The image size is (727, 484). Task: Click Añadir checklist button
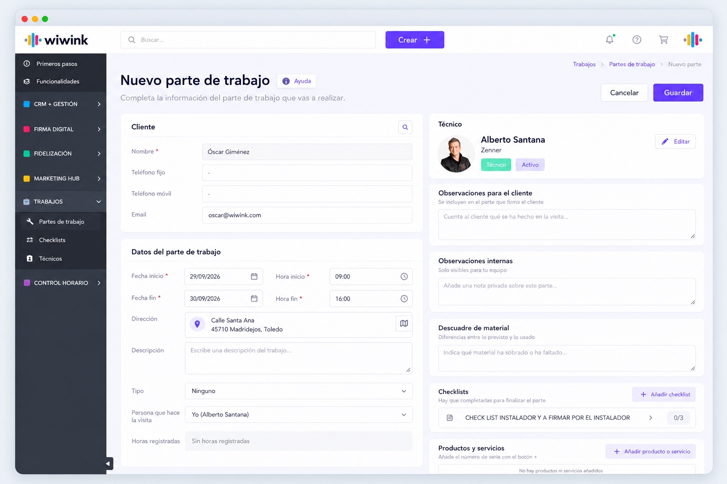[x=664, y=394]
